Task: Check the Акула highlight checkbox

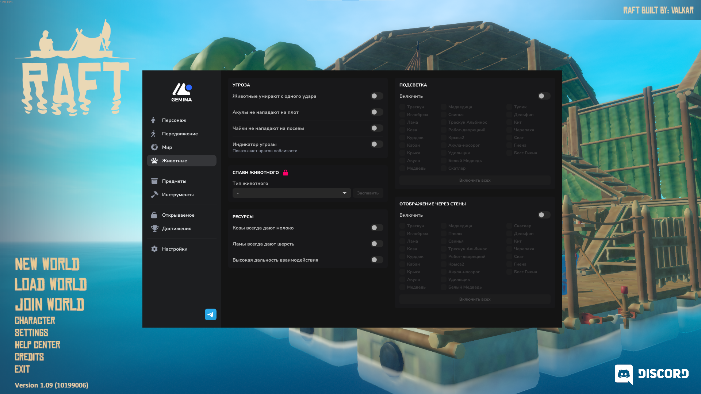Action: pyautogui.click(x=402, y=161)
